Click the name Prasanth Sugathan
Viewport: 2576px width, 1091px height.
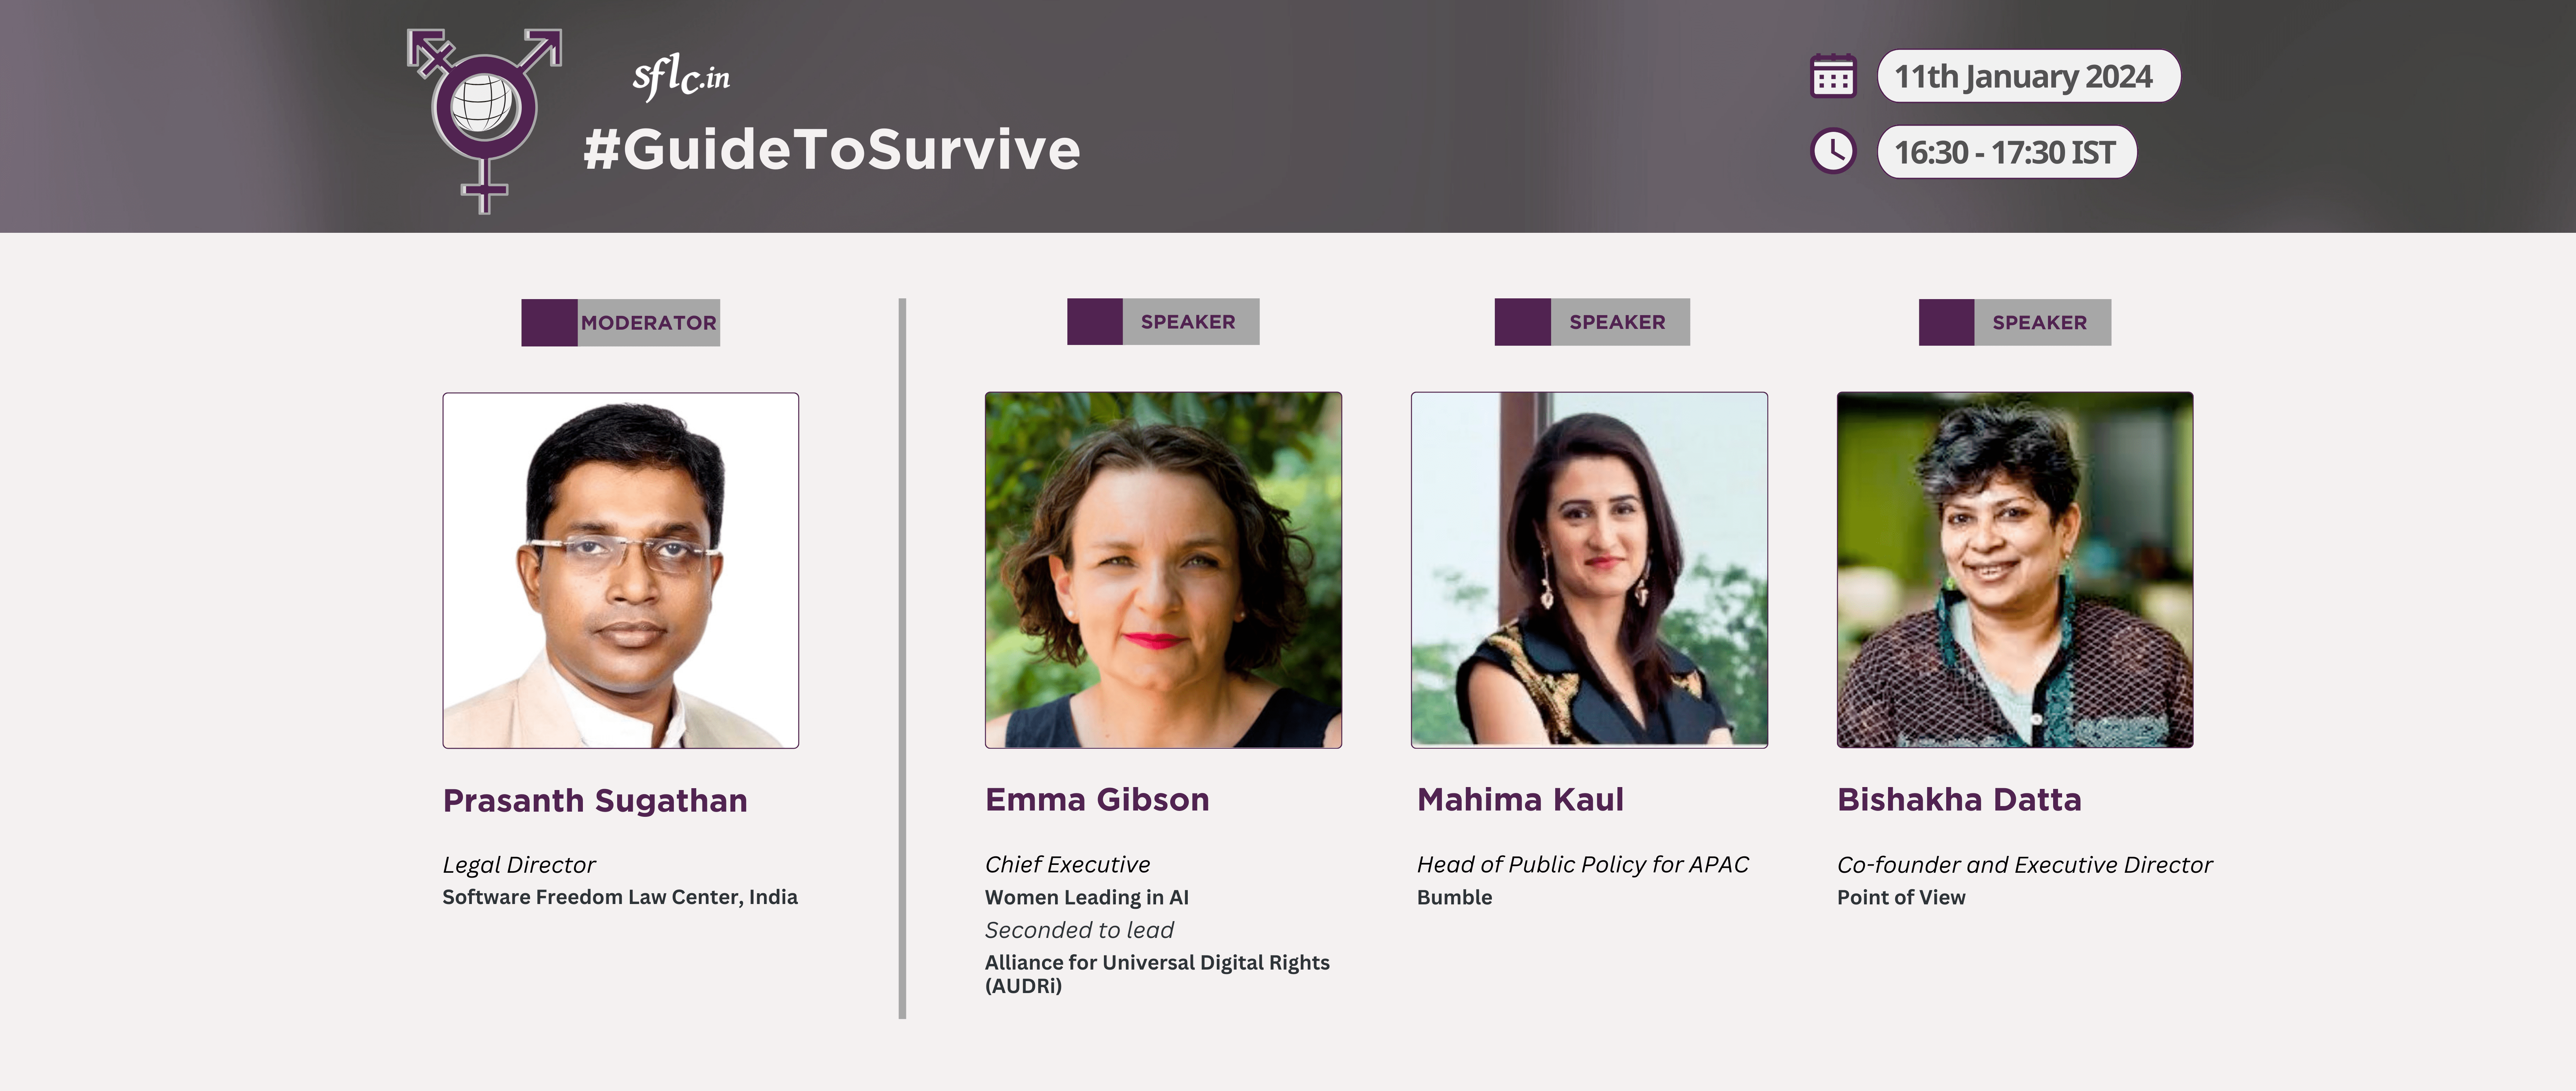point(595,800)
